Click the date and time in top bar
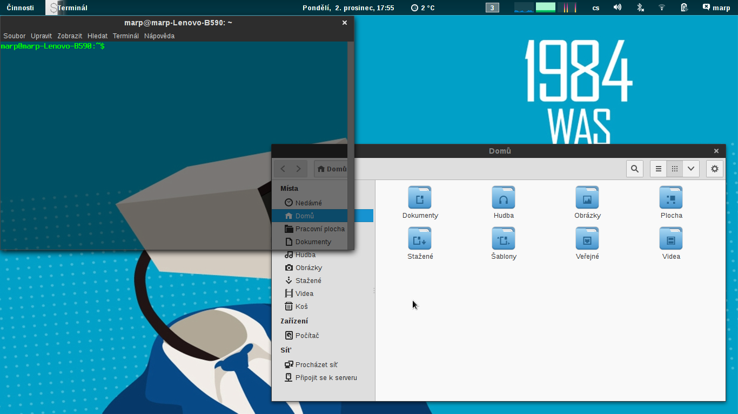 pos(348,8)
